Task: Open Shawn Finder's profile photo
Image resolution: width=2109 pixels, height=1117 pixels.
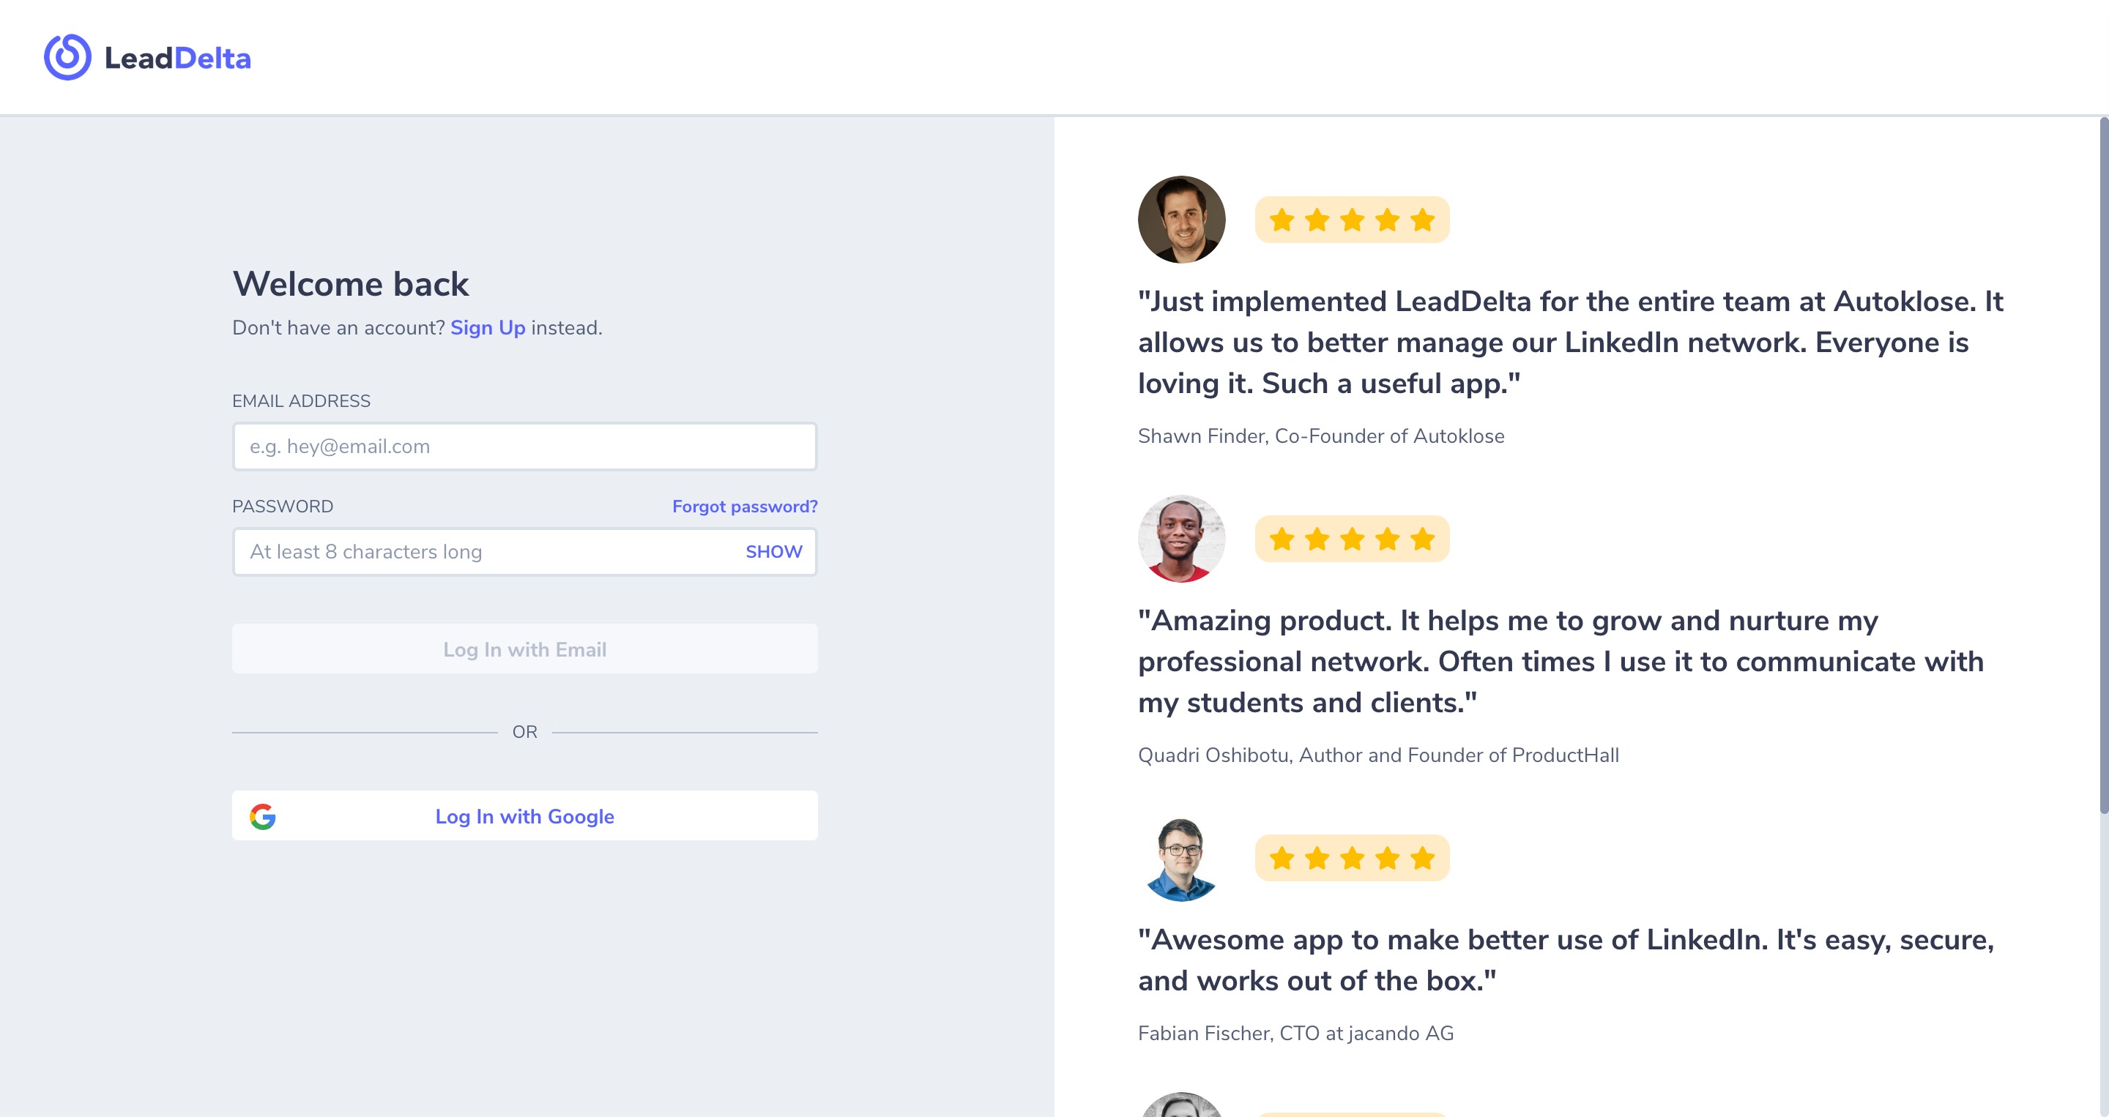Action: (1181, 220)
